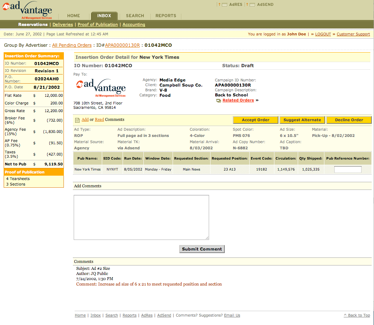
Task: Click the red comment text about ad size
Action: click(x=149, y=284)
